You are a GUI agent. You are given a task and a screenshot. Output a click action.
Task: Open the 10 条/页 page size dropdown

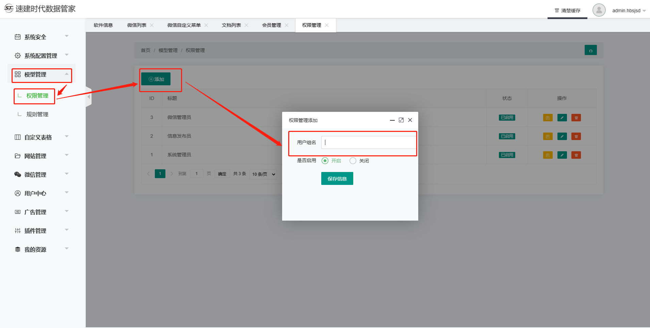(263, 174)
